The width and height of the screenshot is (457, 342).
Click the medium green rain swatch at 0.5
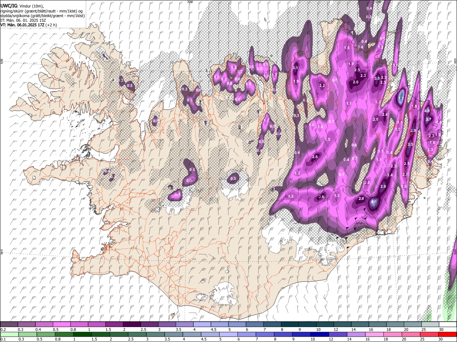coord(45,334)
